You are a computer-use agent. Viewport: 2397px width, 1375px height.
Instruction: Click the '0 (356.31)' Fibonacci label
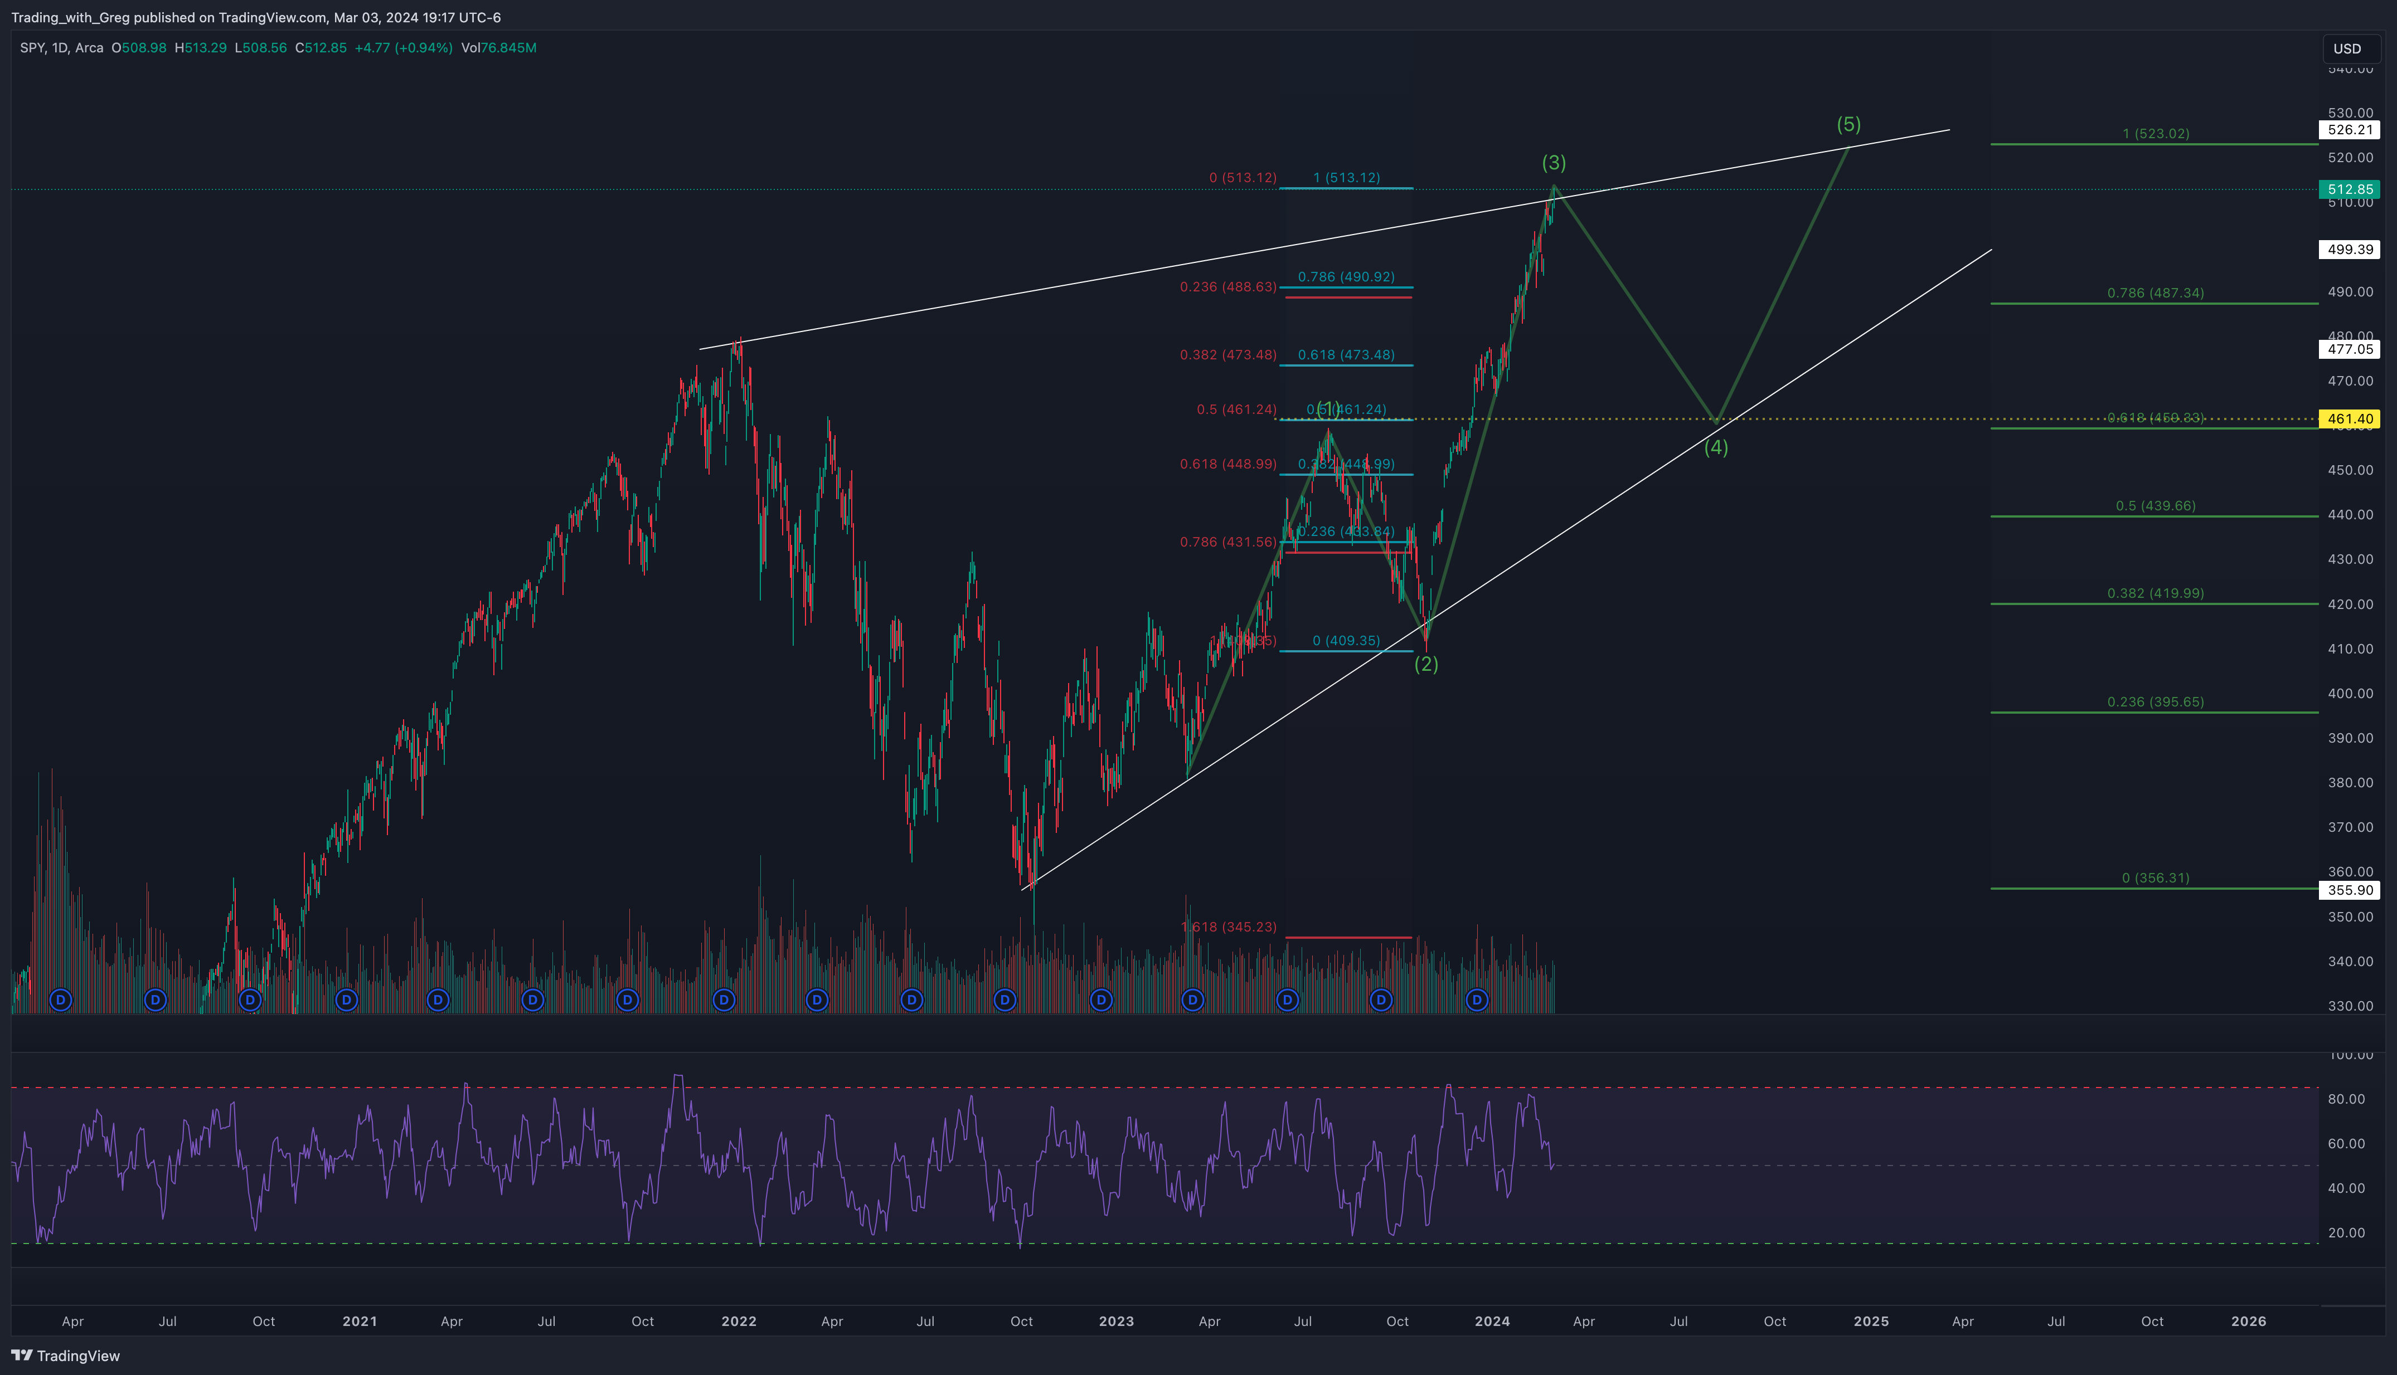click(2156, 878)
